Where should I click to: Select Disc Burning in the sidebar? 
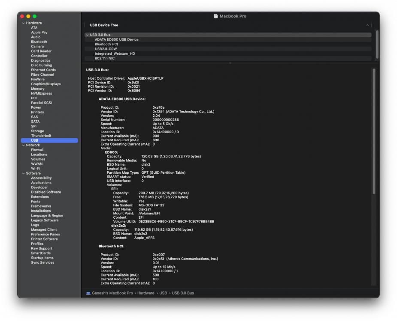click(42, 65)
